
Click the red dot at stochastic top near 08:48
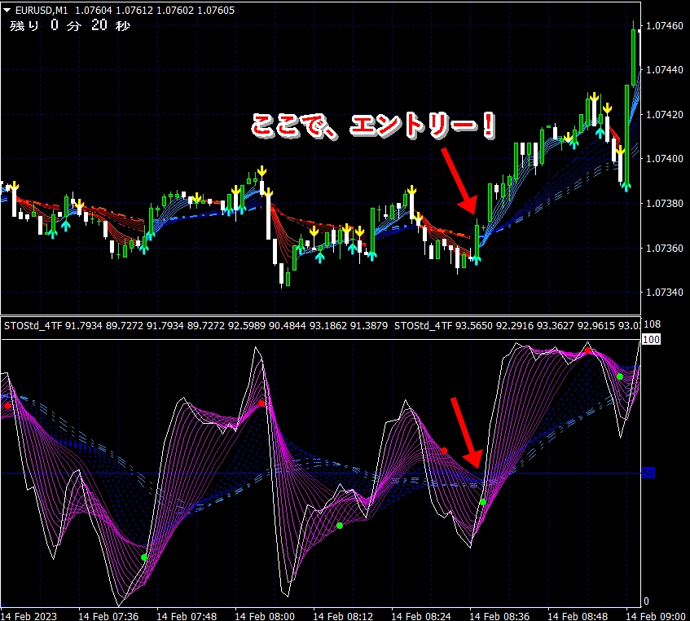587,350
